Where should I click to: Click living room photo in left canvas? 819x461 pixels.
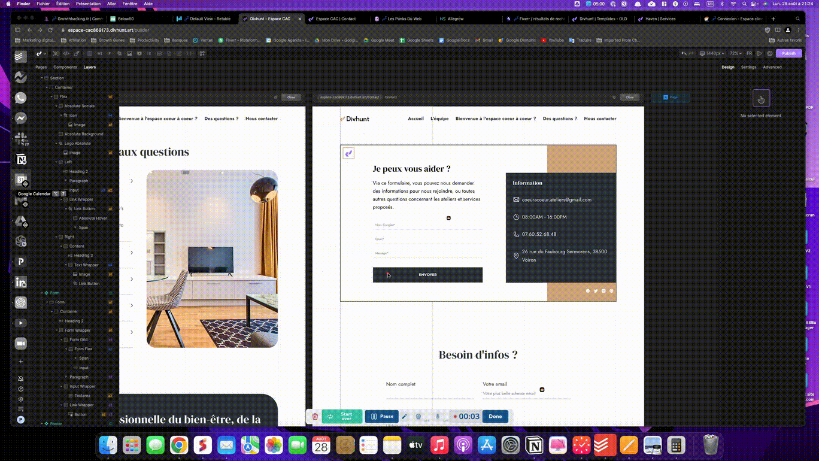212,259
